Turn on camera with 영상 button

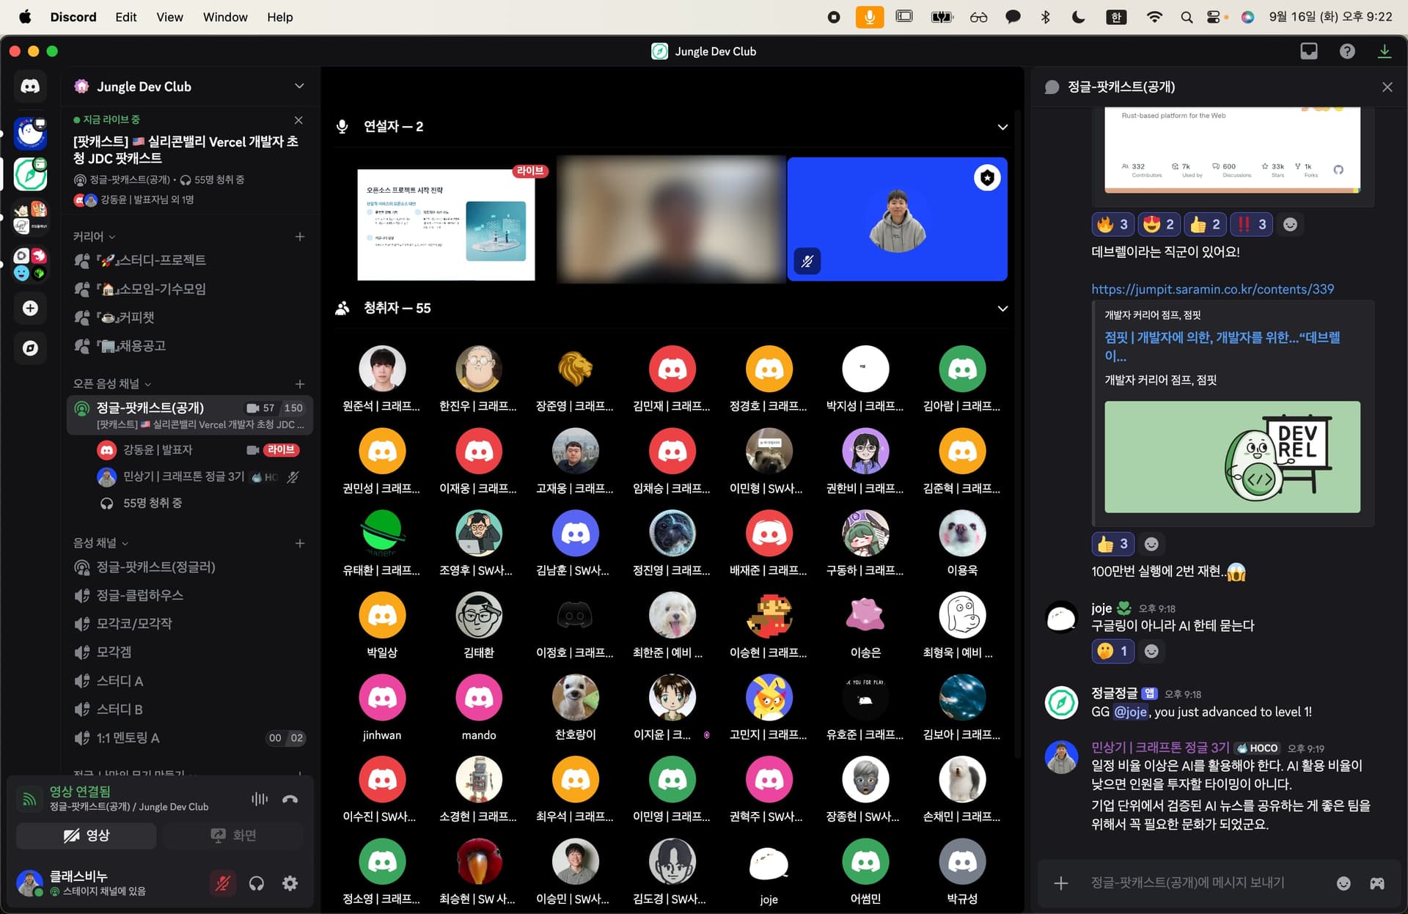pyautogui.click(x=87, y=836)
